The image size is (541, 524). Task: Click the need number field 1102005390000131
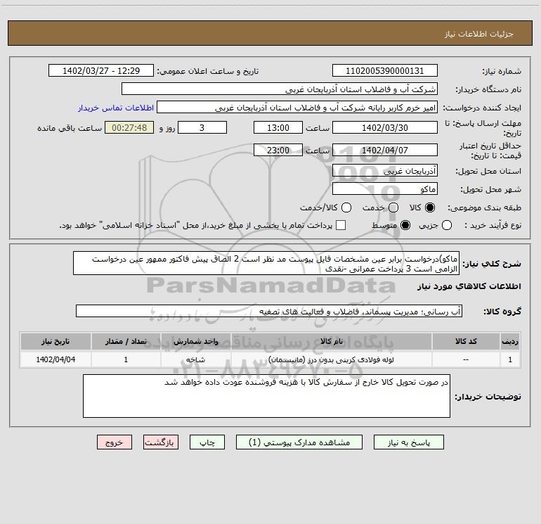pos(385,70)
